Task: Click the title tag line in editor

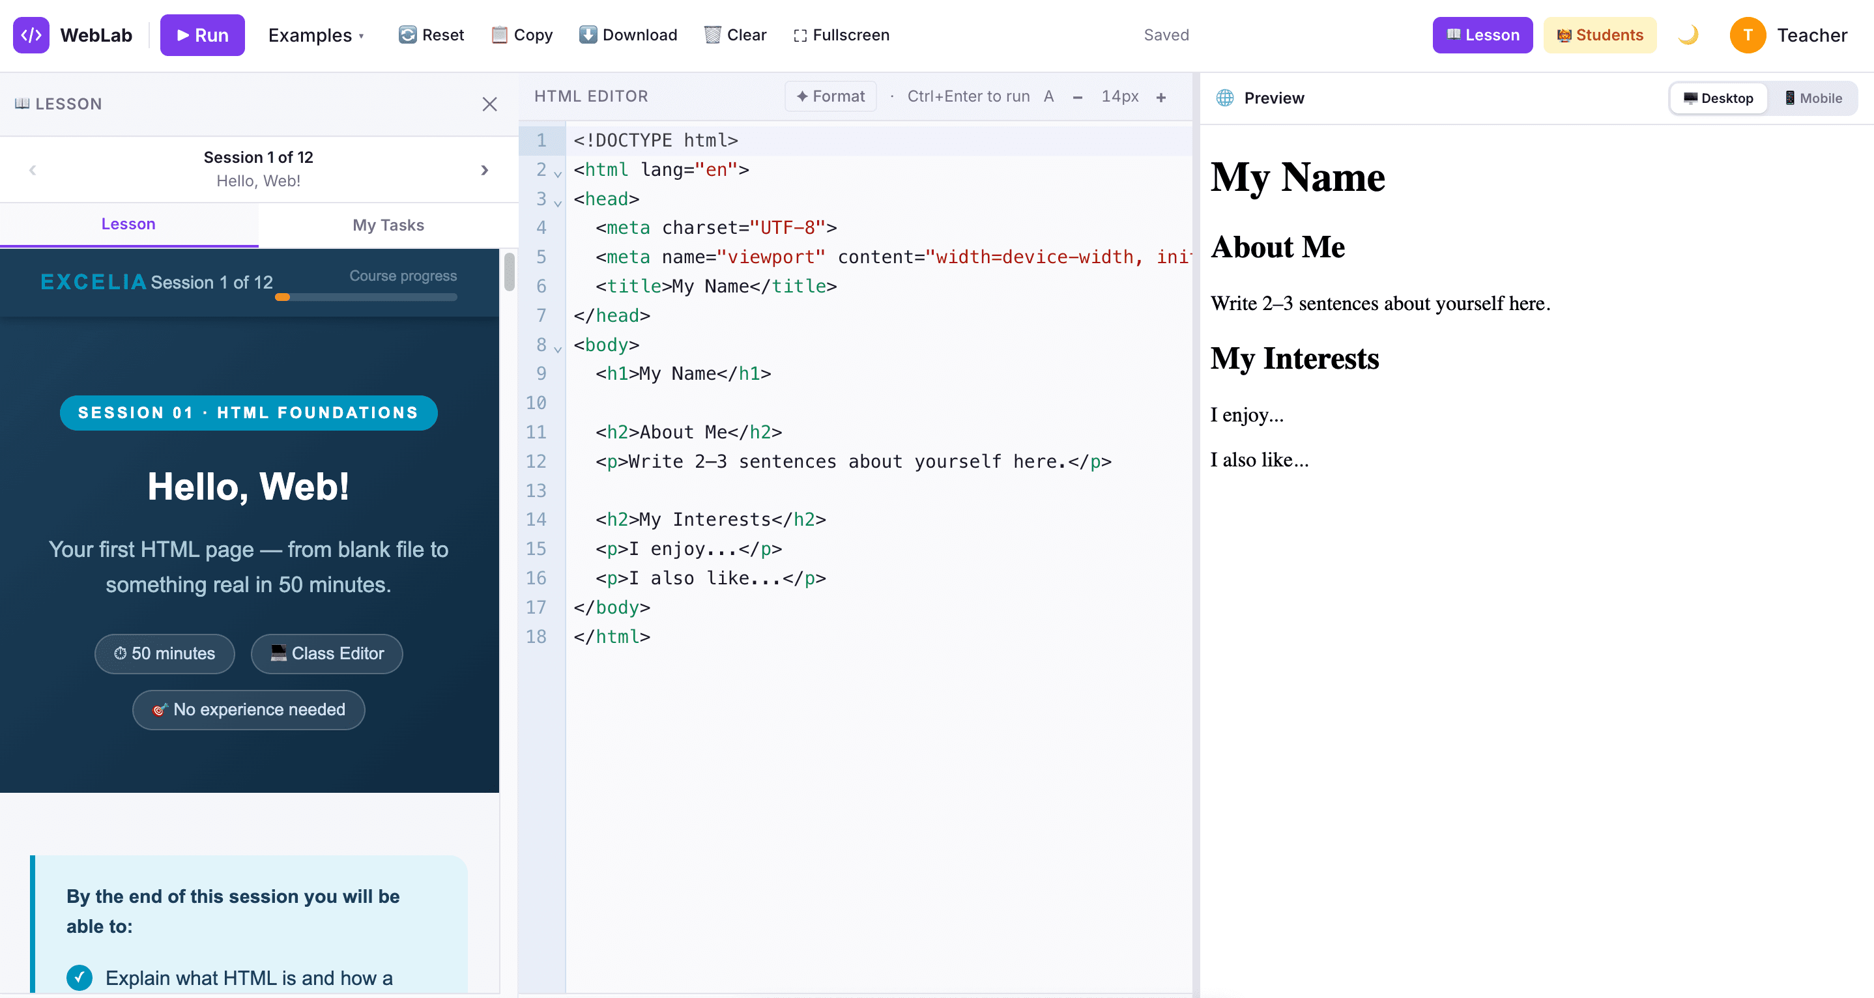Action: coord(879,287)
